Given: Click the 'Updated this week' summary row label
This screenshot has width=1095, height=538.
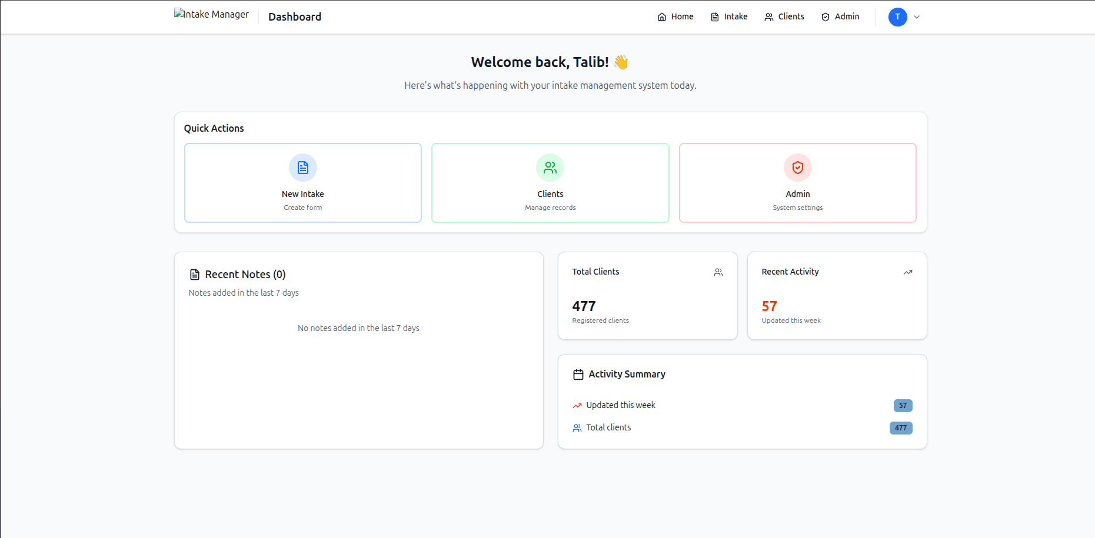Looking at the screenshot, I should [x=621, y=405].
